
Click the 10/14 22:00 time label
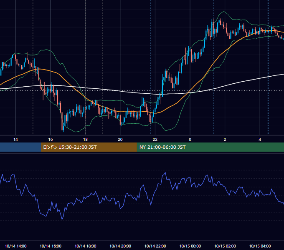tap(155, 246)
